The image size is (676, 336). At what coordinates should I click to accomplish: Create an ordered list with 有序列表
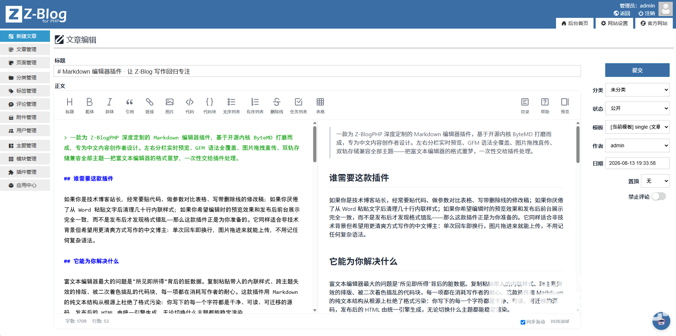tap(255, 106)
